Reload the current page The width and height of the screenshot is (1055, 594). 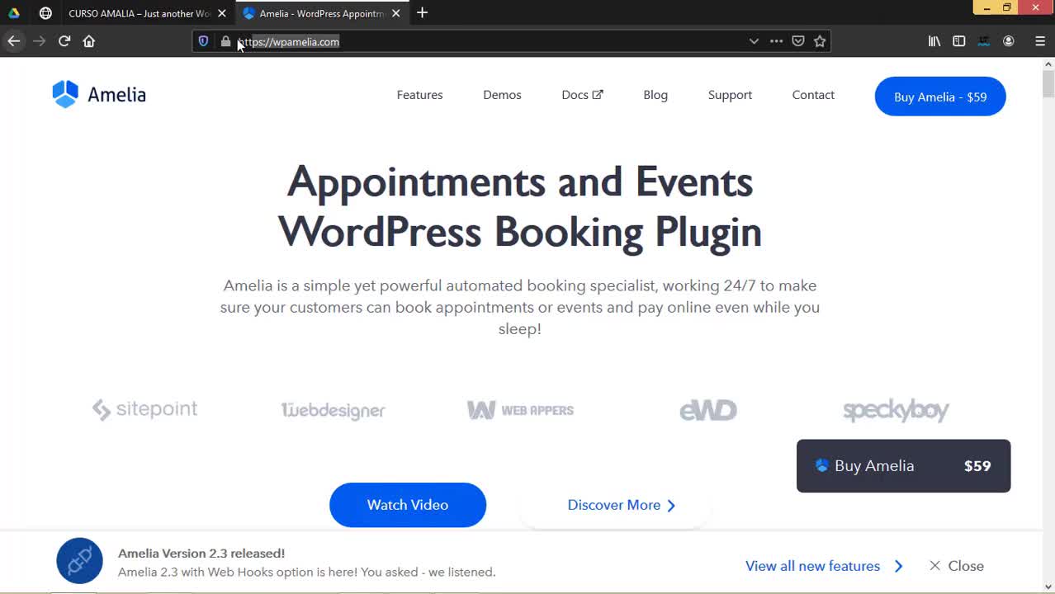[64, 41]
